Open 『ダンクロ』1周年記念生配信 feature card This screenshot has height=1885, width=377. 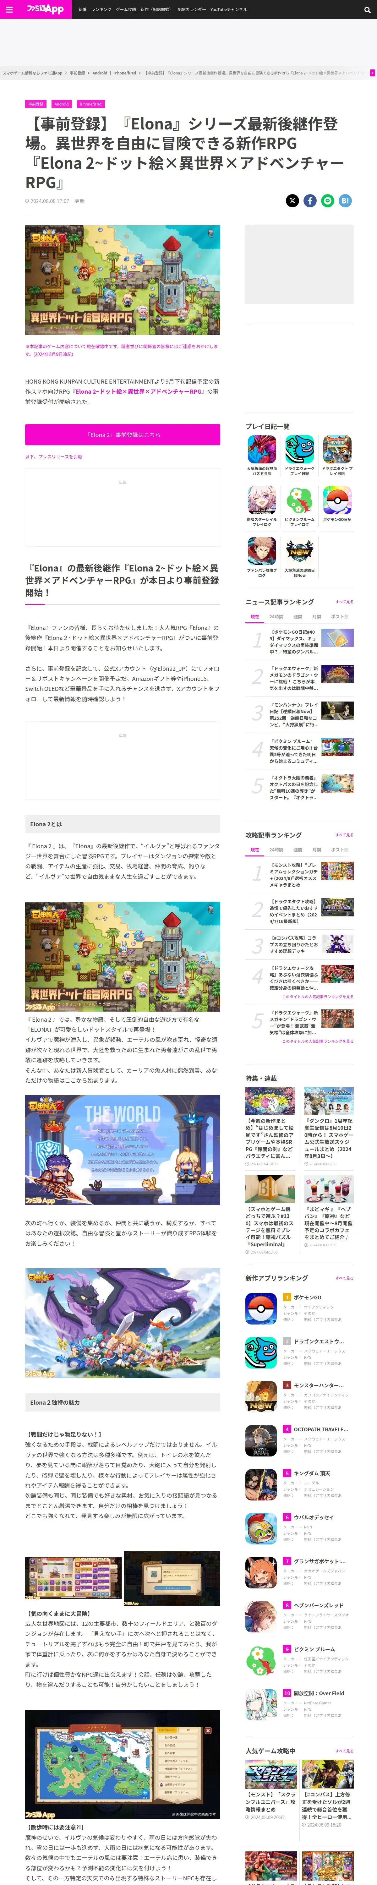click(329, 1127)
